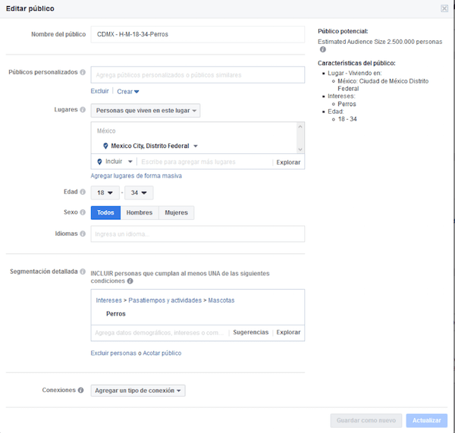Click info icon under Estimated Audience Size
Screen dimensions: 455x433
coord(323,49)
